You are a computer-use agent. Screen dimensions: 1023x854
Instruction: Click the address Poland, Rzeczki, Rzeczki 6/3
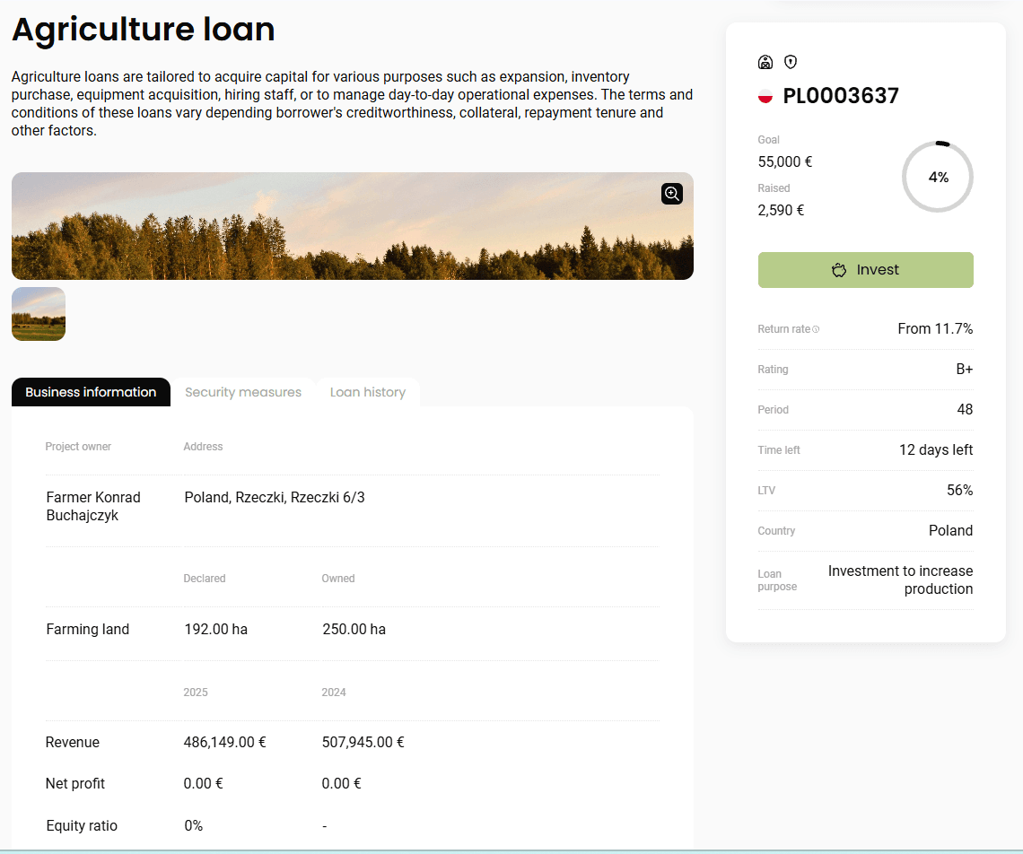[x=275, y=498]
